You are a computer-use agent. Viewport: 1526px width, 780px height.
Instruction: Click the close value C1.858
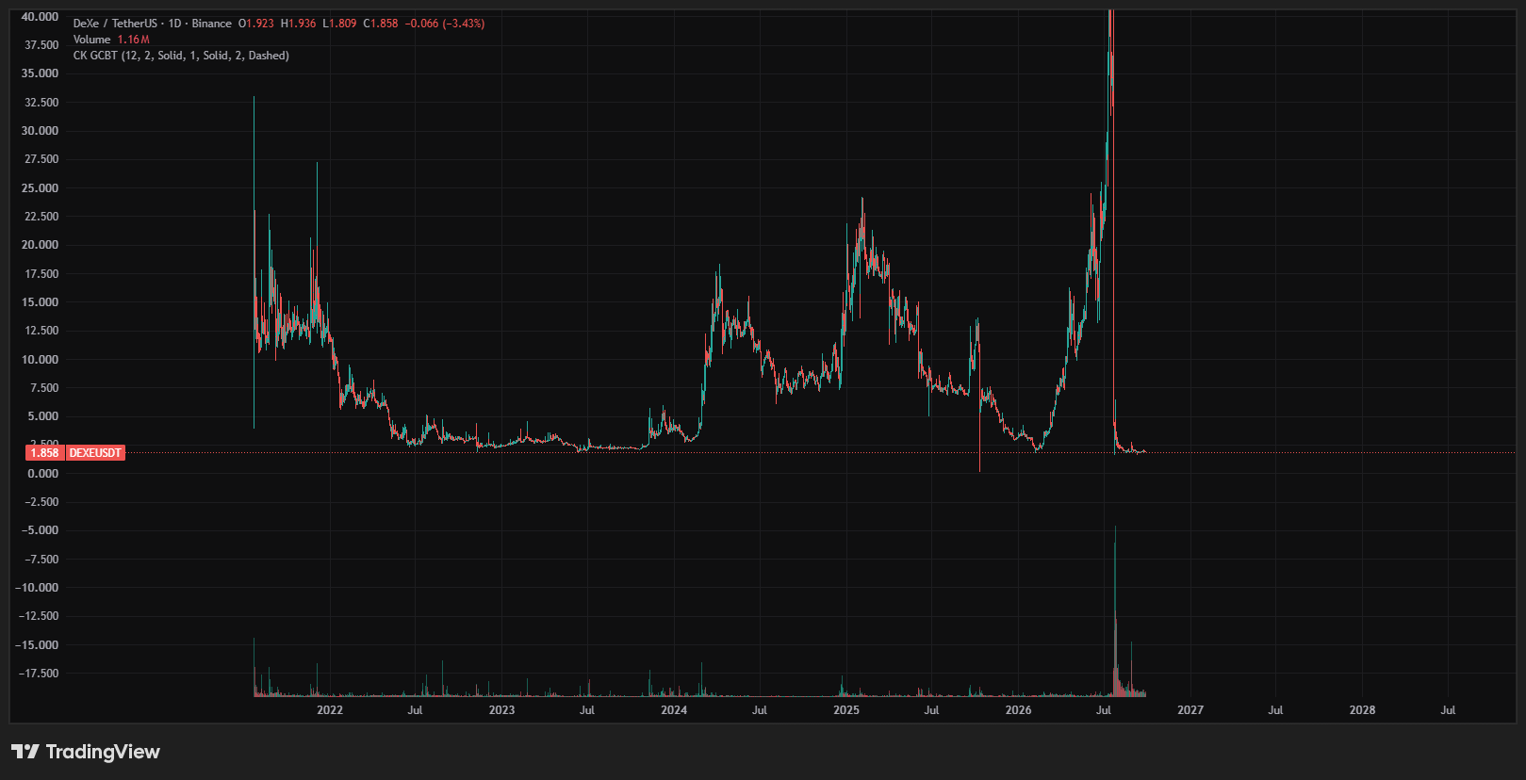pos(381,24)
